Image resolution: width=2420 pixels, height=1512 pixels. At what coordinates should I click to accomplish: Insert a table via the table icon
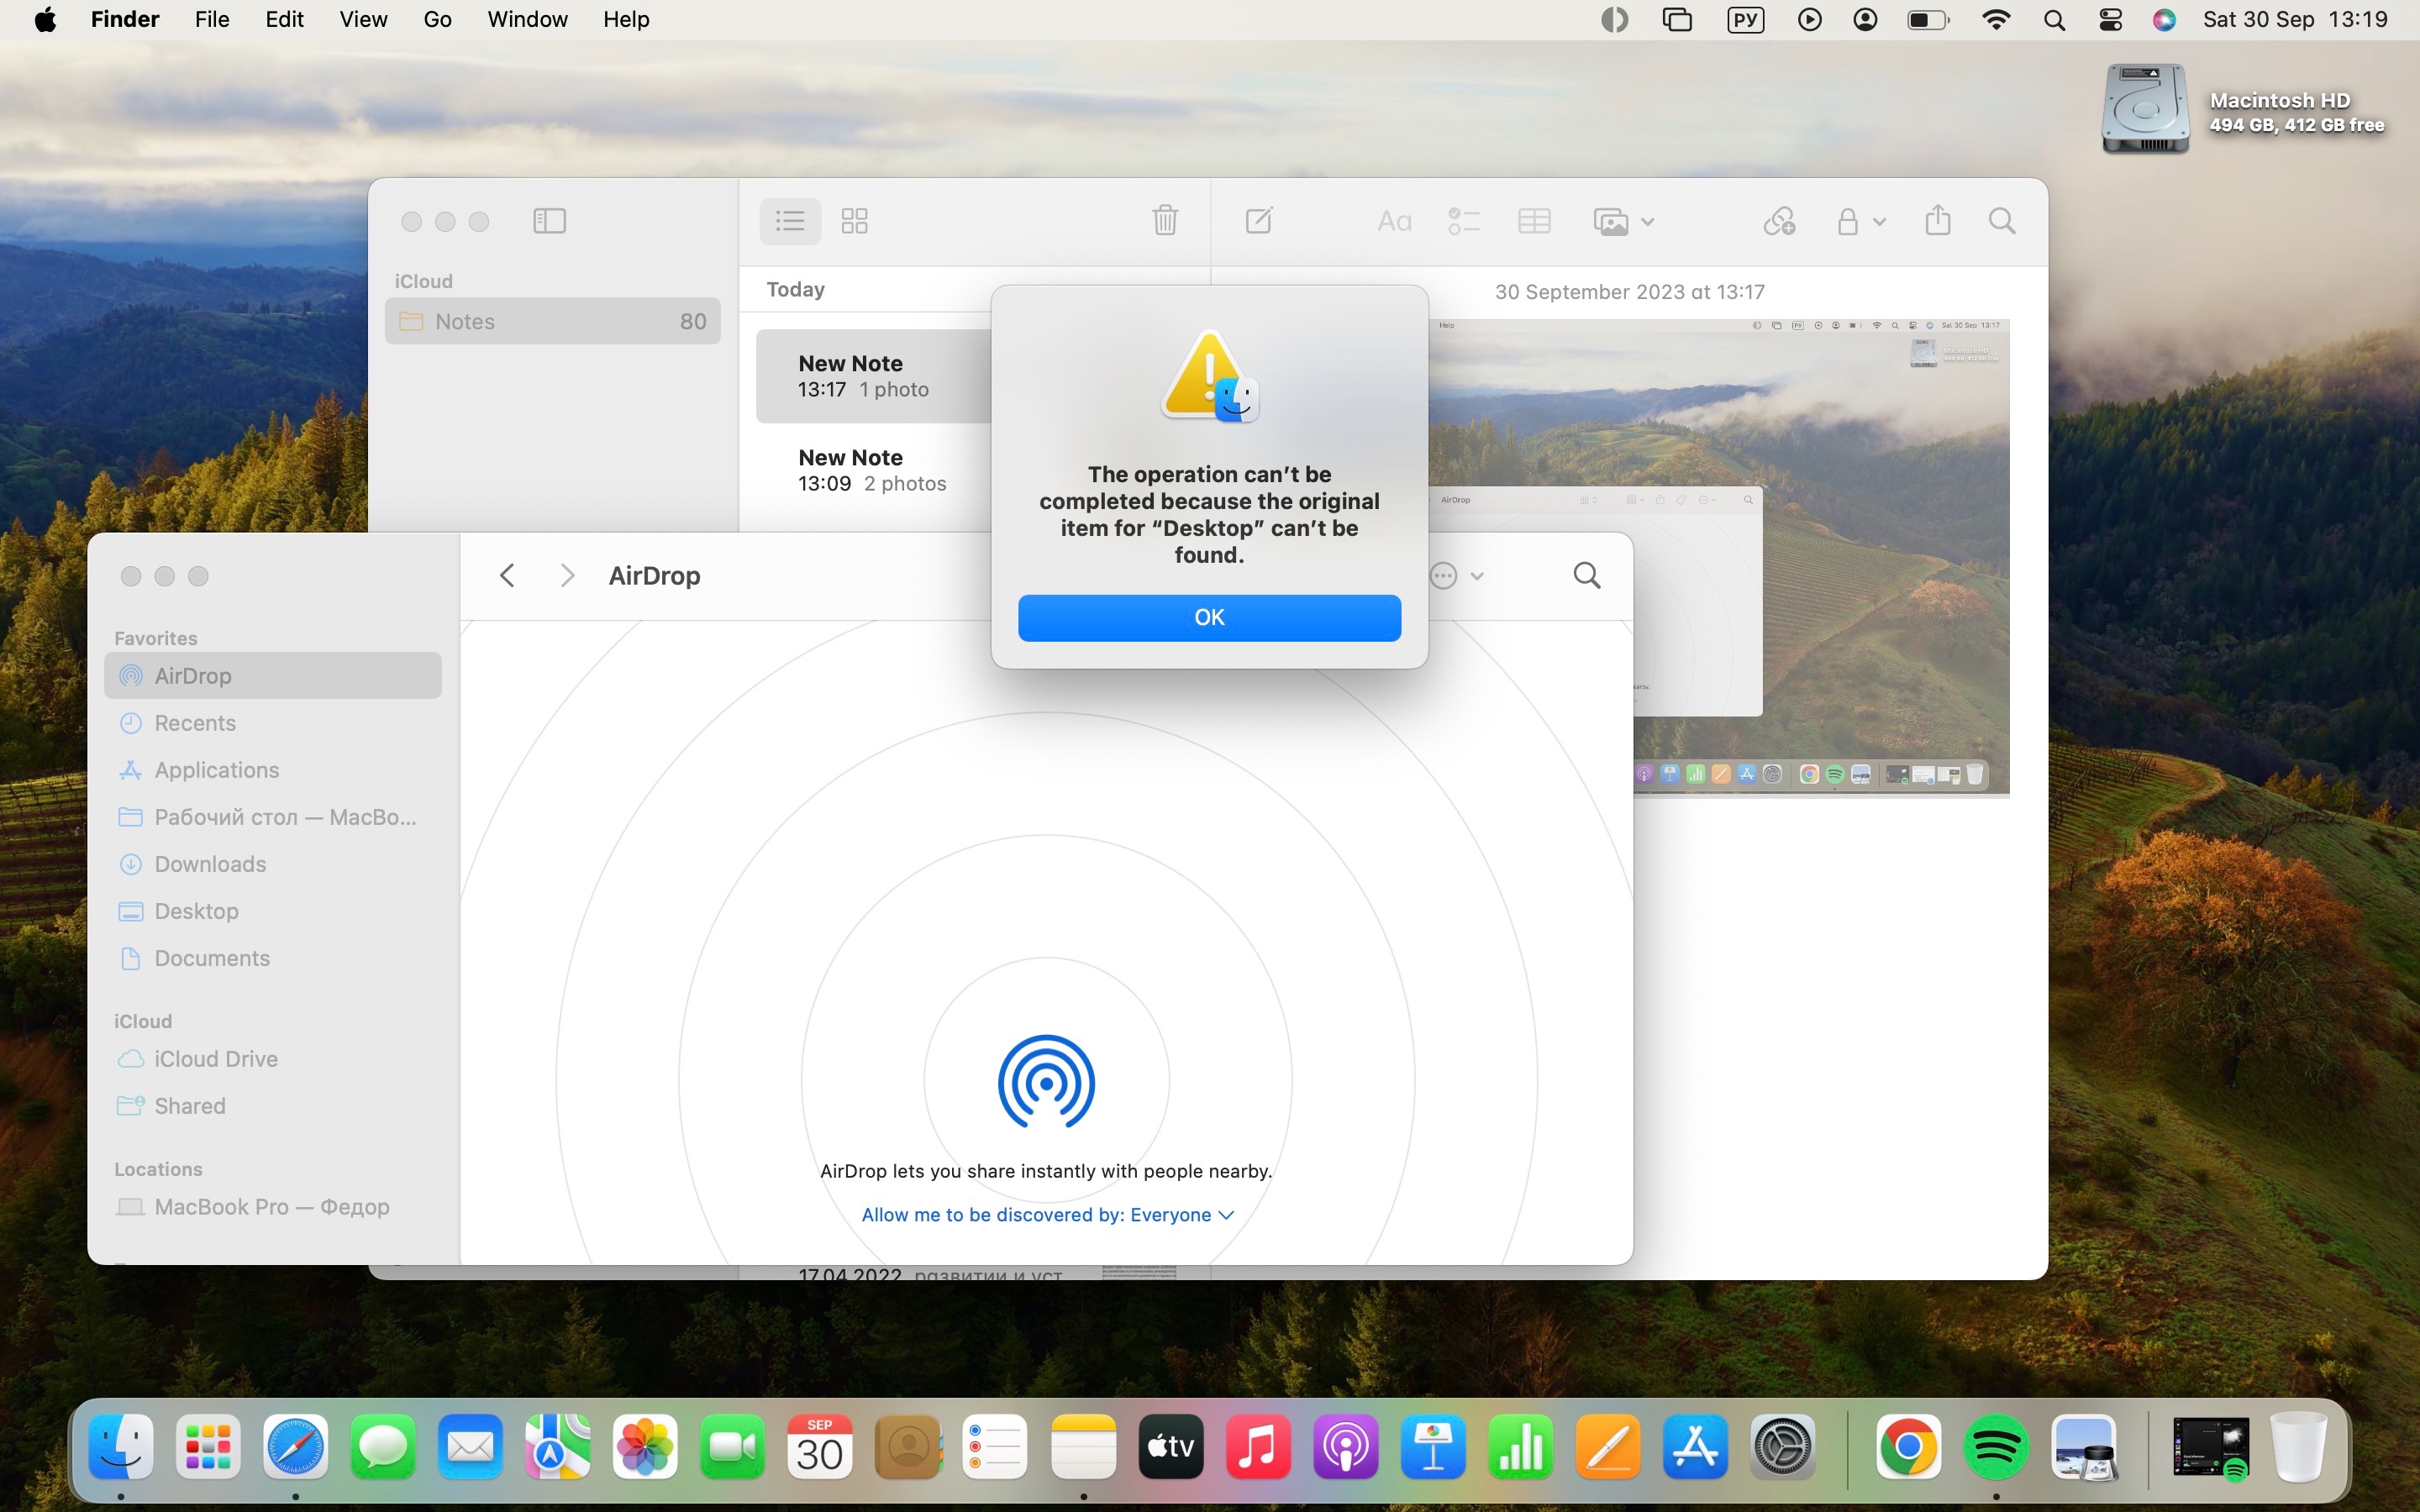coord(1534,221)
